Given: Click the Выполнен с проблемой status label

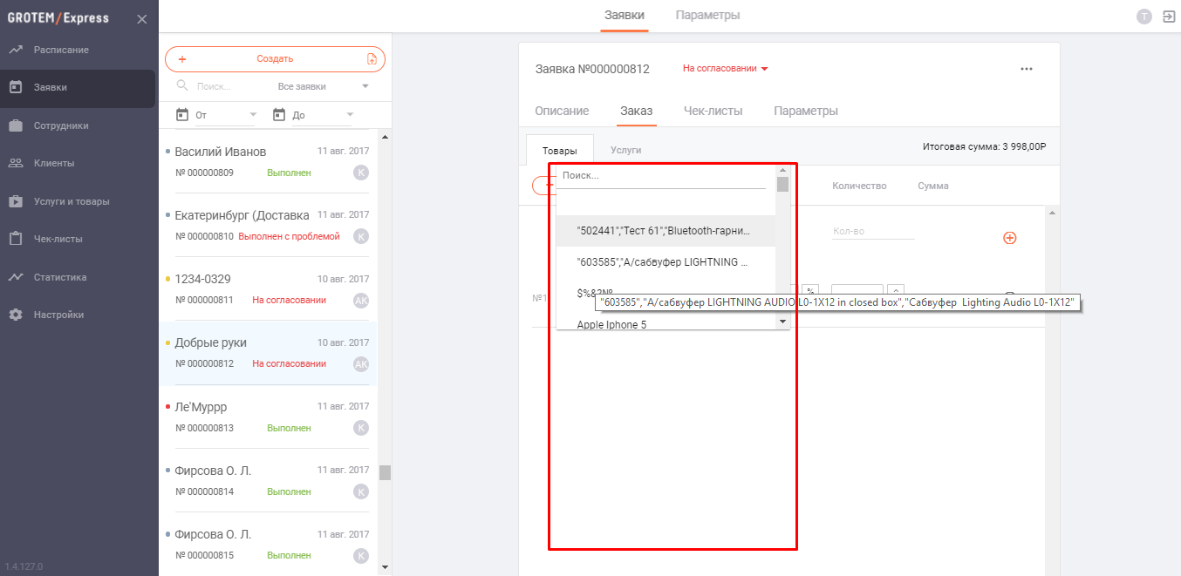Looking at the screenshot, I should [x=289, y=236].
